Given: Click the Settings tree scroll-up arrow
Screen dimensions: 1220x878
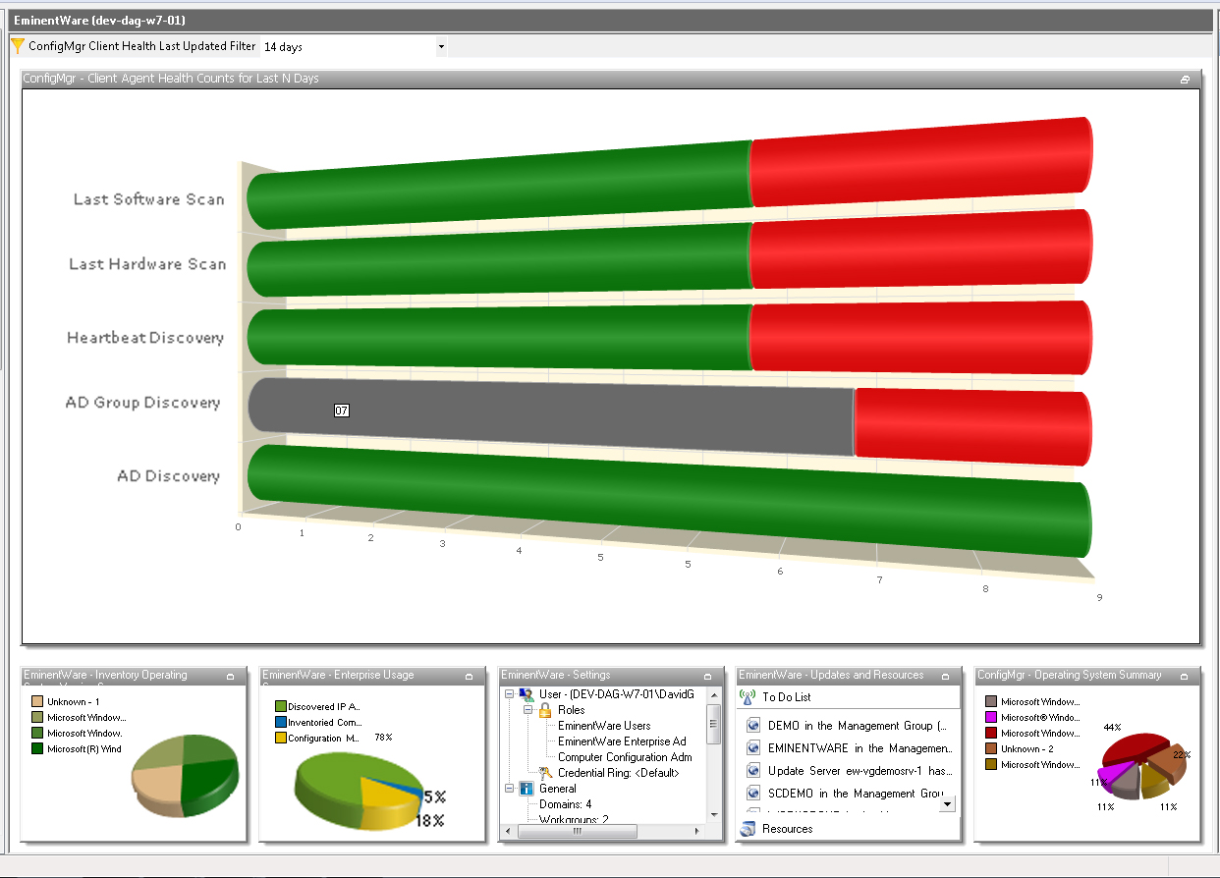Looking at the screenshot, I should coord(714,694).
